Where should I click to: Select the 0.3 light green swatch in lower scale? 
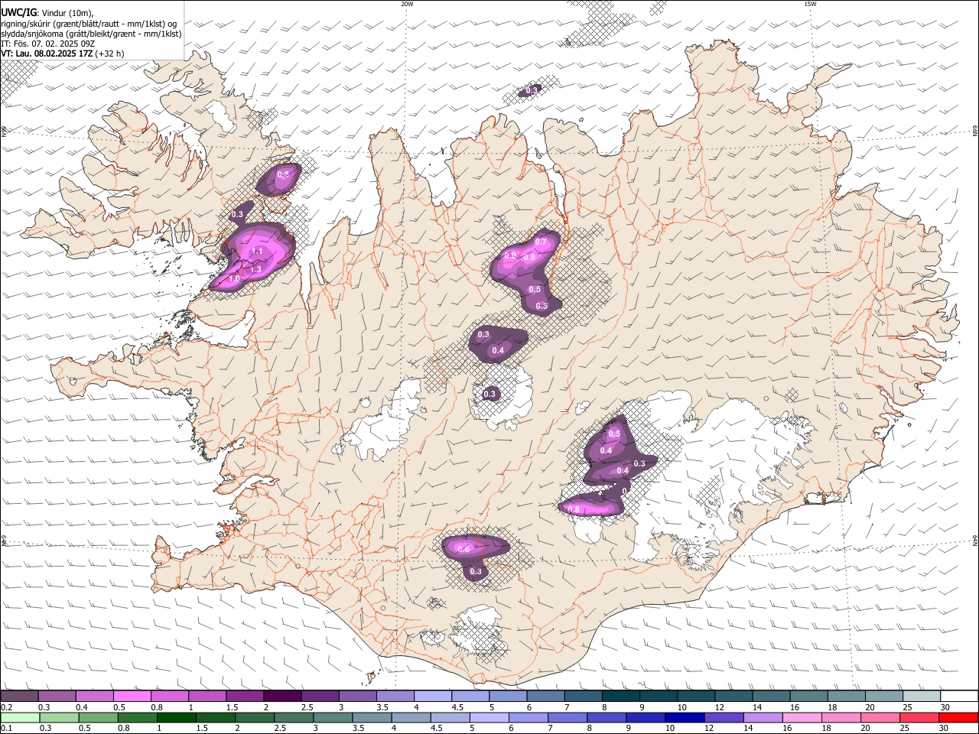(59, 717)
